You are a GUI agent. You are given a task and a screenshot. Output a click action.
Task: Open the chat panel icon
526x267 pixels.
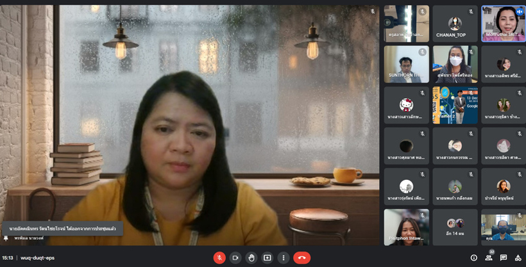tap(504, 257)
